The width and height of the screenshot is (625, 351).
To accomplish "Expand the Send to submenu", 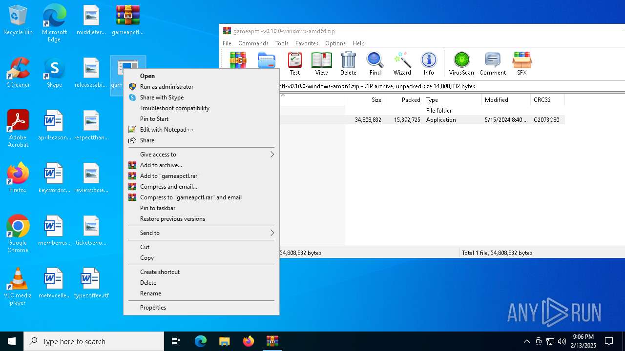I will click(x=202, y=233).
